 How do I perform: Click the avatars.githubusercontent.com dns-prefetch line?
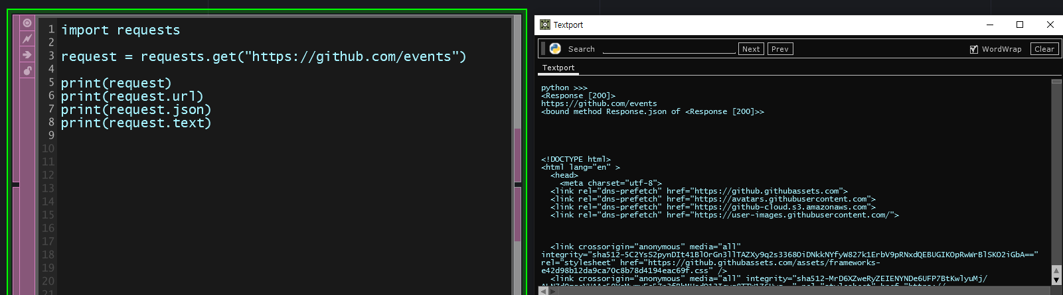click(713, 199)
